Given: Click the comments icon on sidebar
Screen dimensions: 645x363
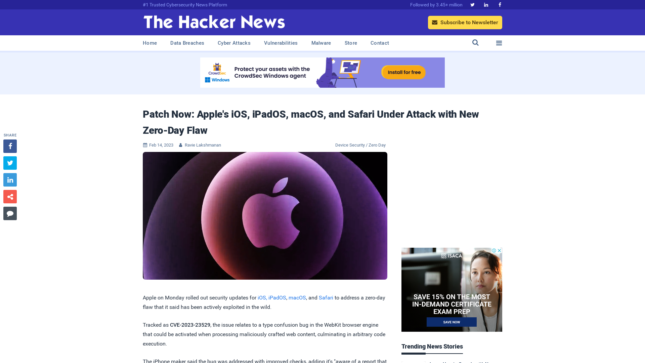Looking at the screenshot, I should tap(10, 213).
